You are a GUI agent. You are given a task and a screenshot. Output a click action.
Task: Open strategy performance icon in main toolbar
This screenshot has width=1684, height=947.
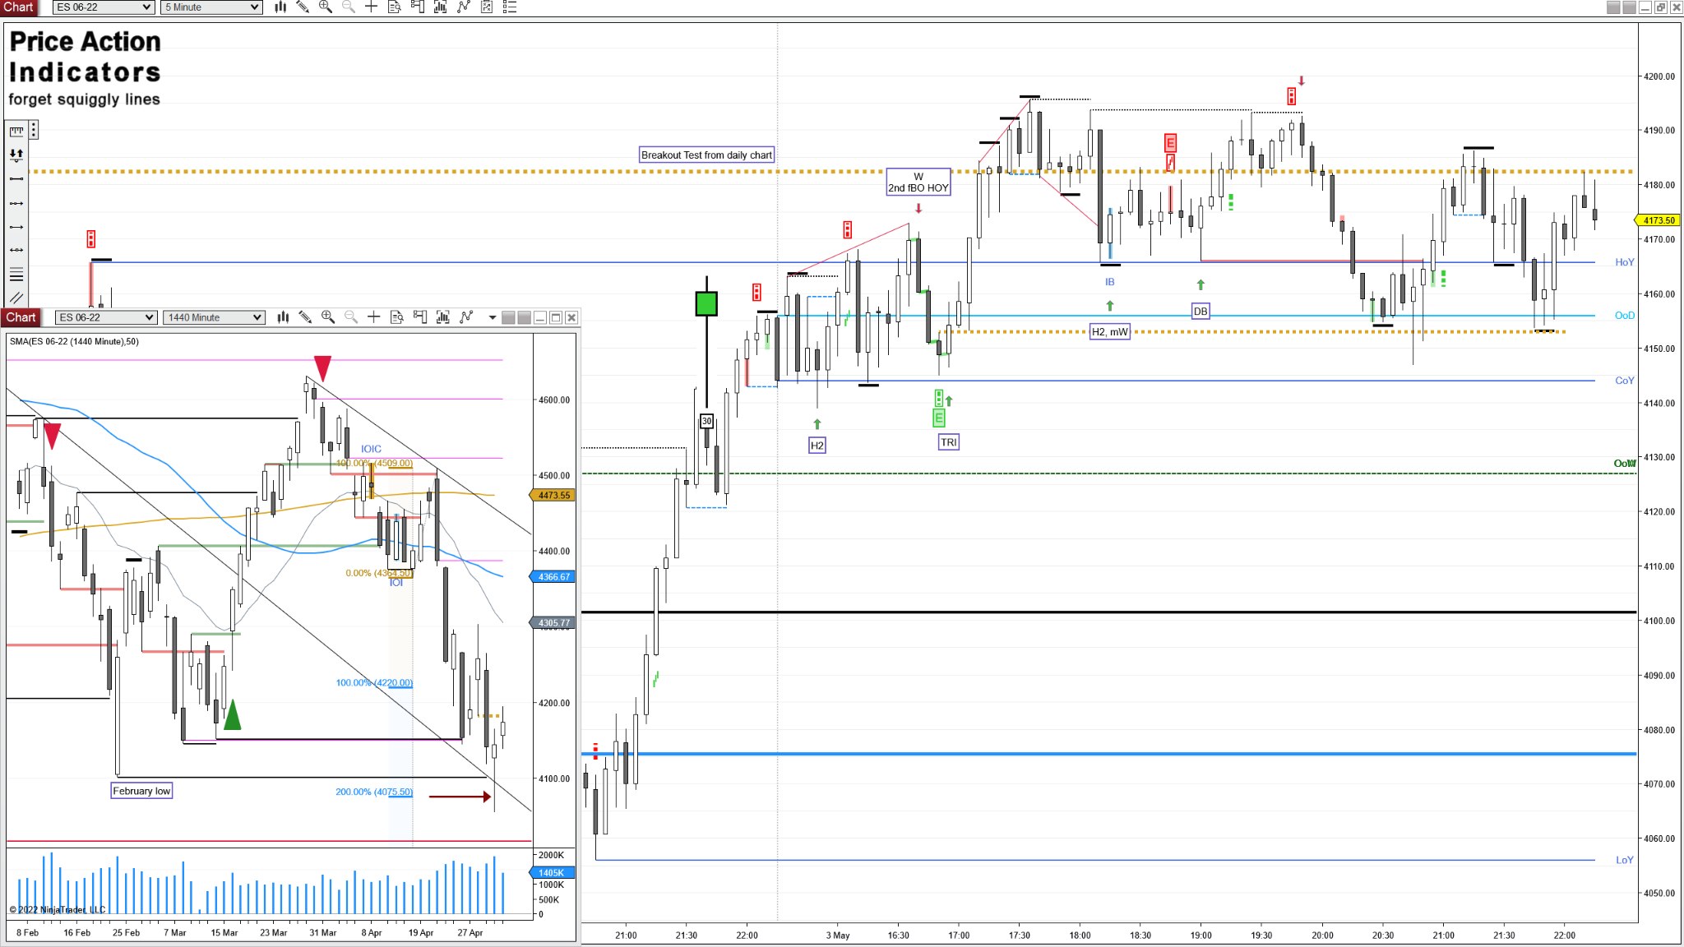click(487, 7)
